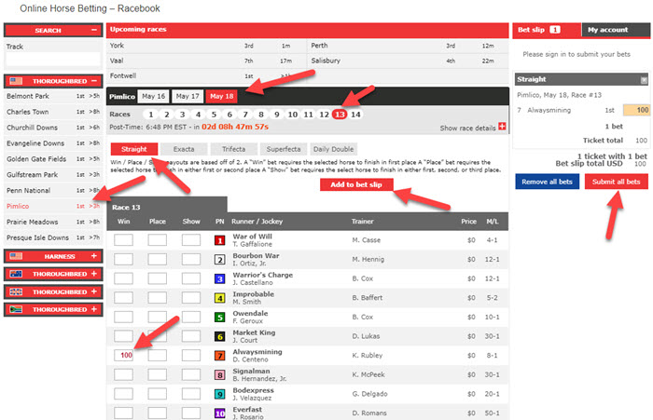Collapse the Thoroughbred US track list

click(93, 81)
